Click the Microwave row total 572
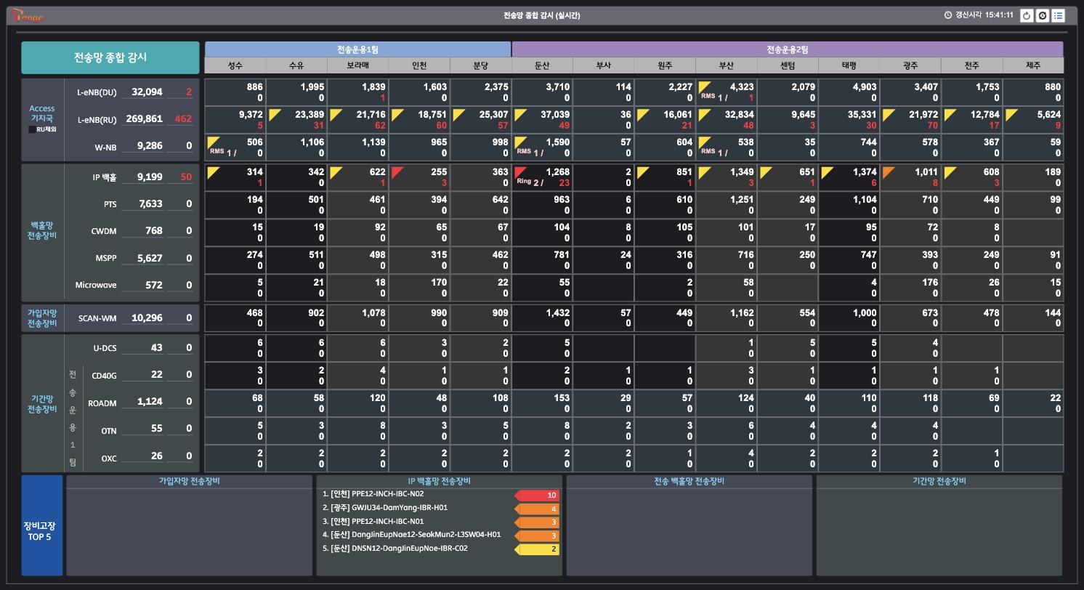This screenshot has height=590, width=1084. pos(153,285)
